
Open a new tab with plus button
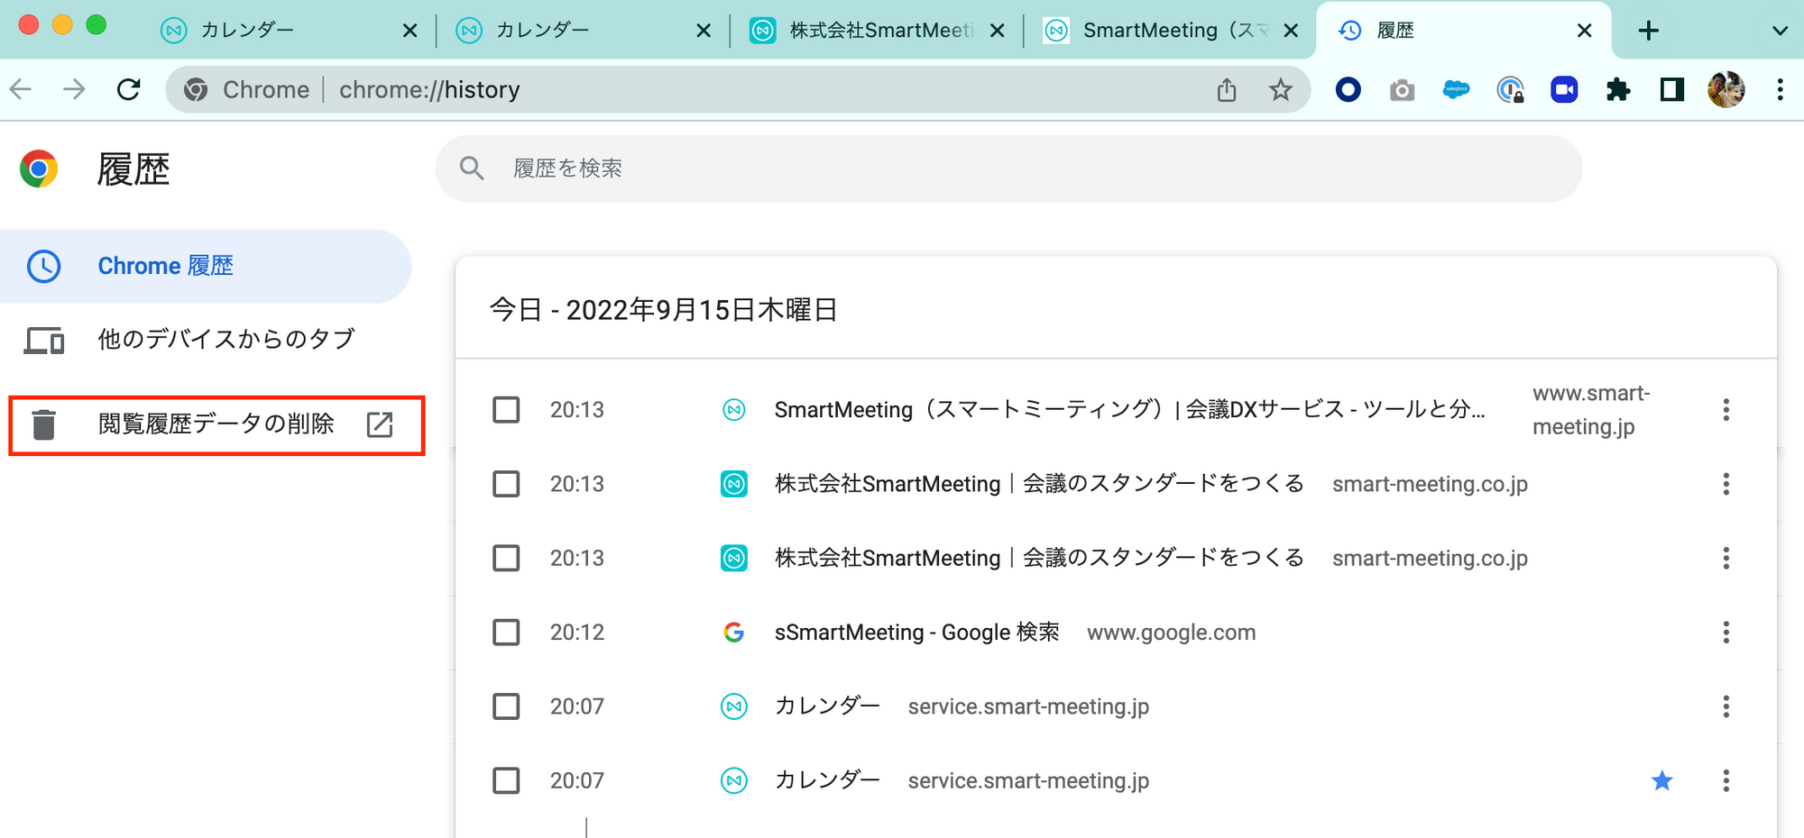pos(1648,31)
